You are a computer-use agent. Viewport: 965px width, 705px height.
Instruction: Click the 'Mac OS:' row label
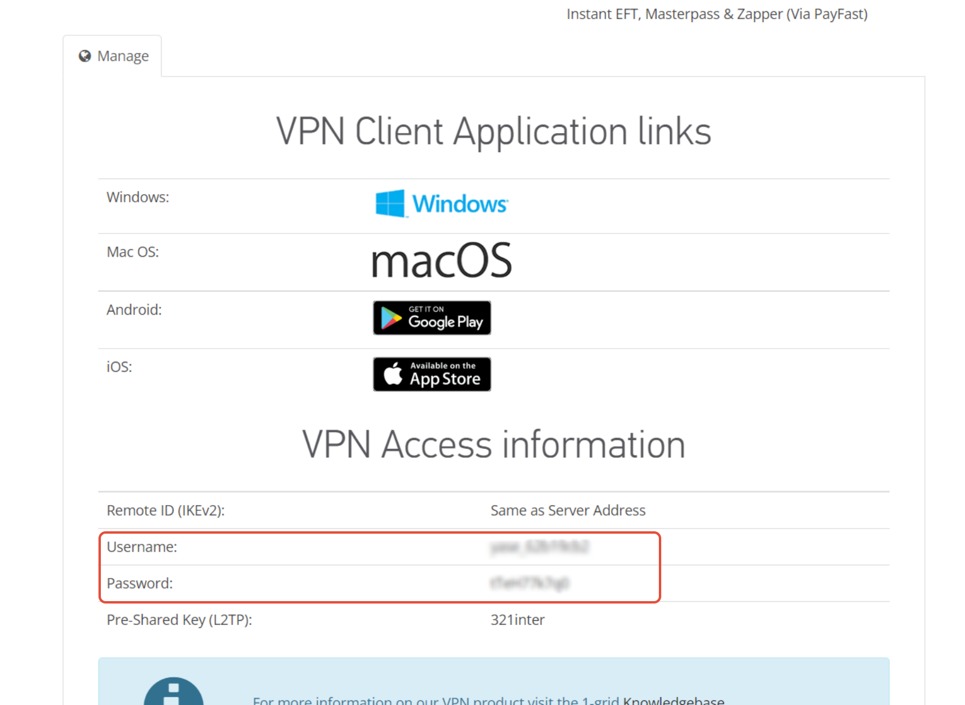point(132,252)
